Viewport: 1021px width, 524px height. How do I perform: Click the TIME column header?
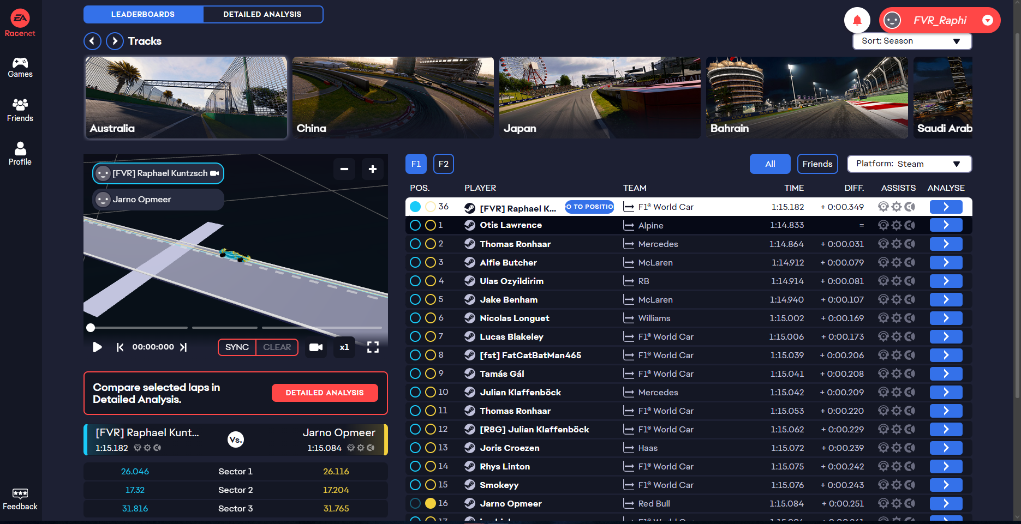794,188
